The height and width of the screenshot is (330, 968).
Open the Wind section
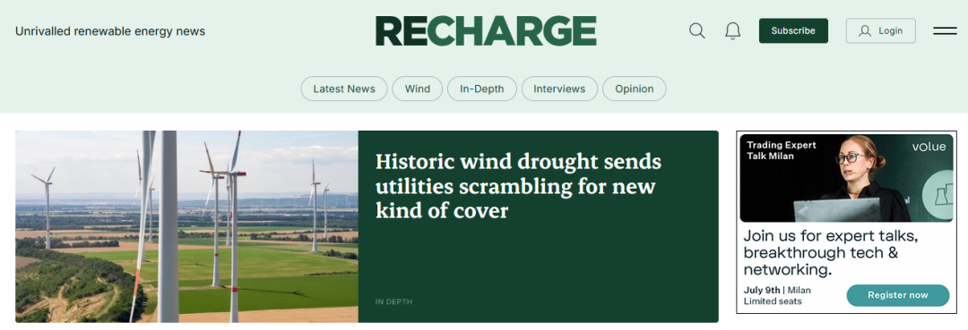pos(418,89)
